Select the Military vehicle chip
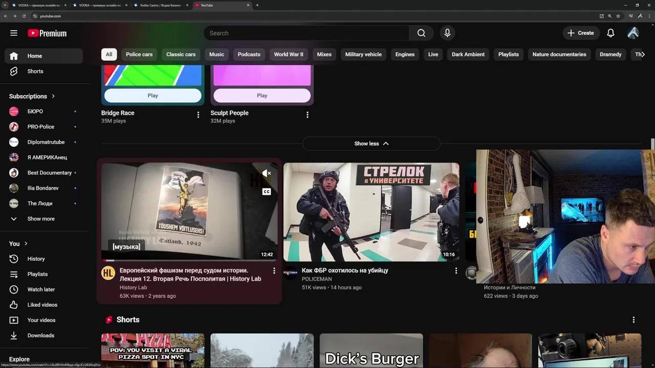Viewport: 655px width, 368px height. coord(363,54)
